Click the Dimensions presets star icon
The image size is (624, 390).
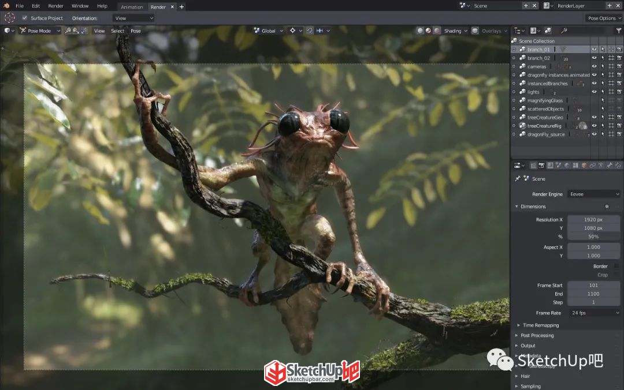[x=607, y=207]
